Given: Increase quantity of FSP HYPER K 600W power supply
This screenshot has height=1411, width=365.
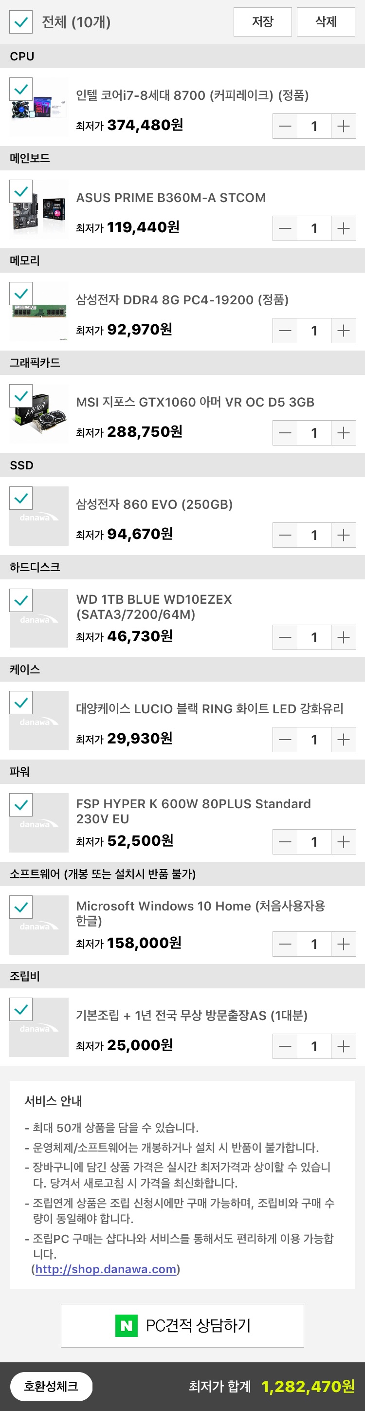Looking at the screenshot, I should point(343,842).
